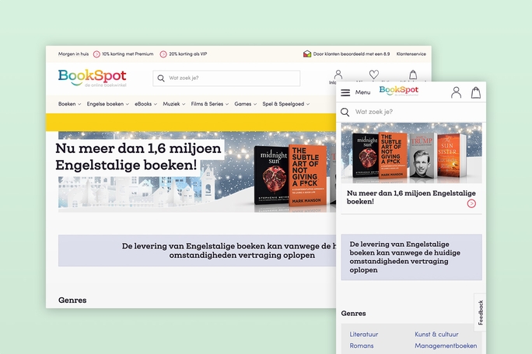Click mobile Genres heading

click(353, 314)
